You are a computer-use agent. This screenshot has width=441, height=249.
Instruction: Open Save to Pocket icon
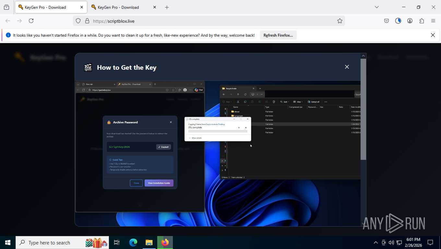(387, 21)
